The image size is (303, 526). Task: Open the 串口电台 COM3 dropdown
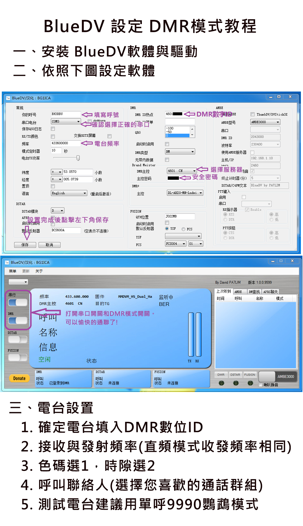tap(66, 122)
